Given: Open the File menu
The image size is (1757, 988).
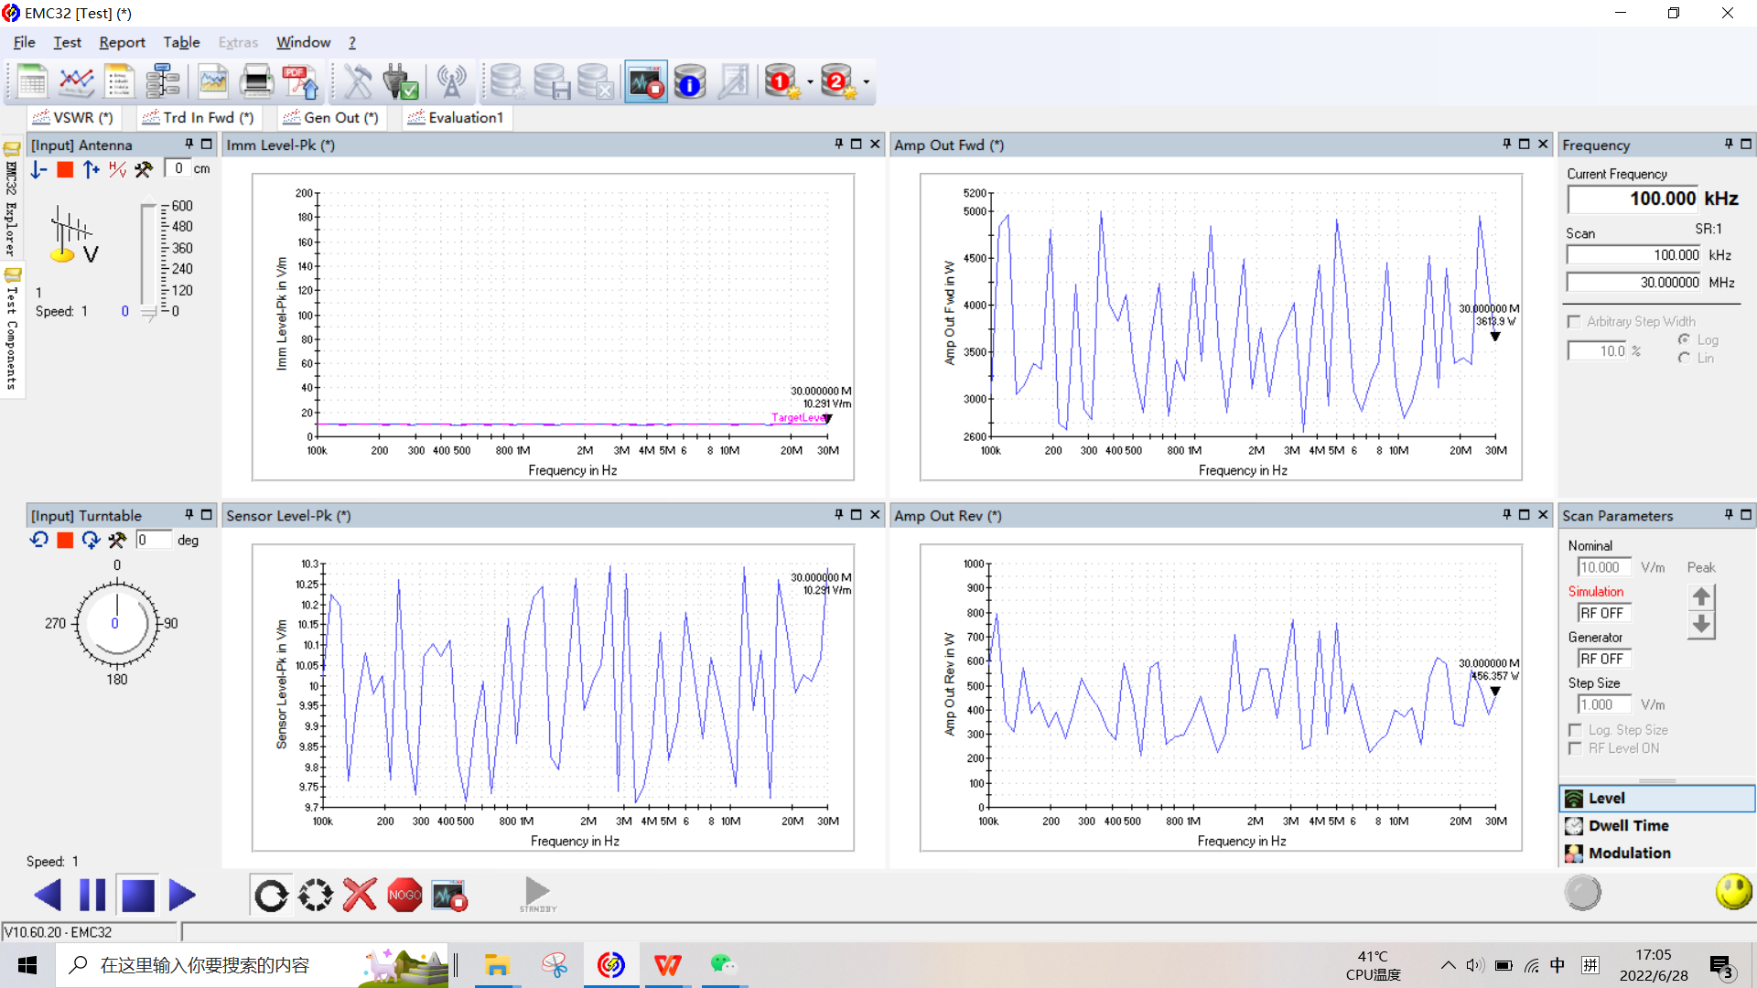Looking at the screenshot, I should pos(25,42).
